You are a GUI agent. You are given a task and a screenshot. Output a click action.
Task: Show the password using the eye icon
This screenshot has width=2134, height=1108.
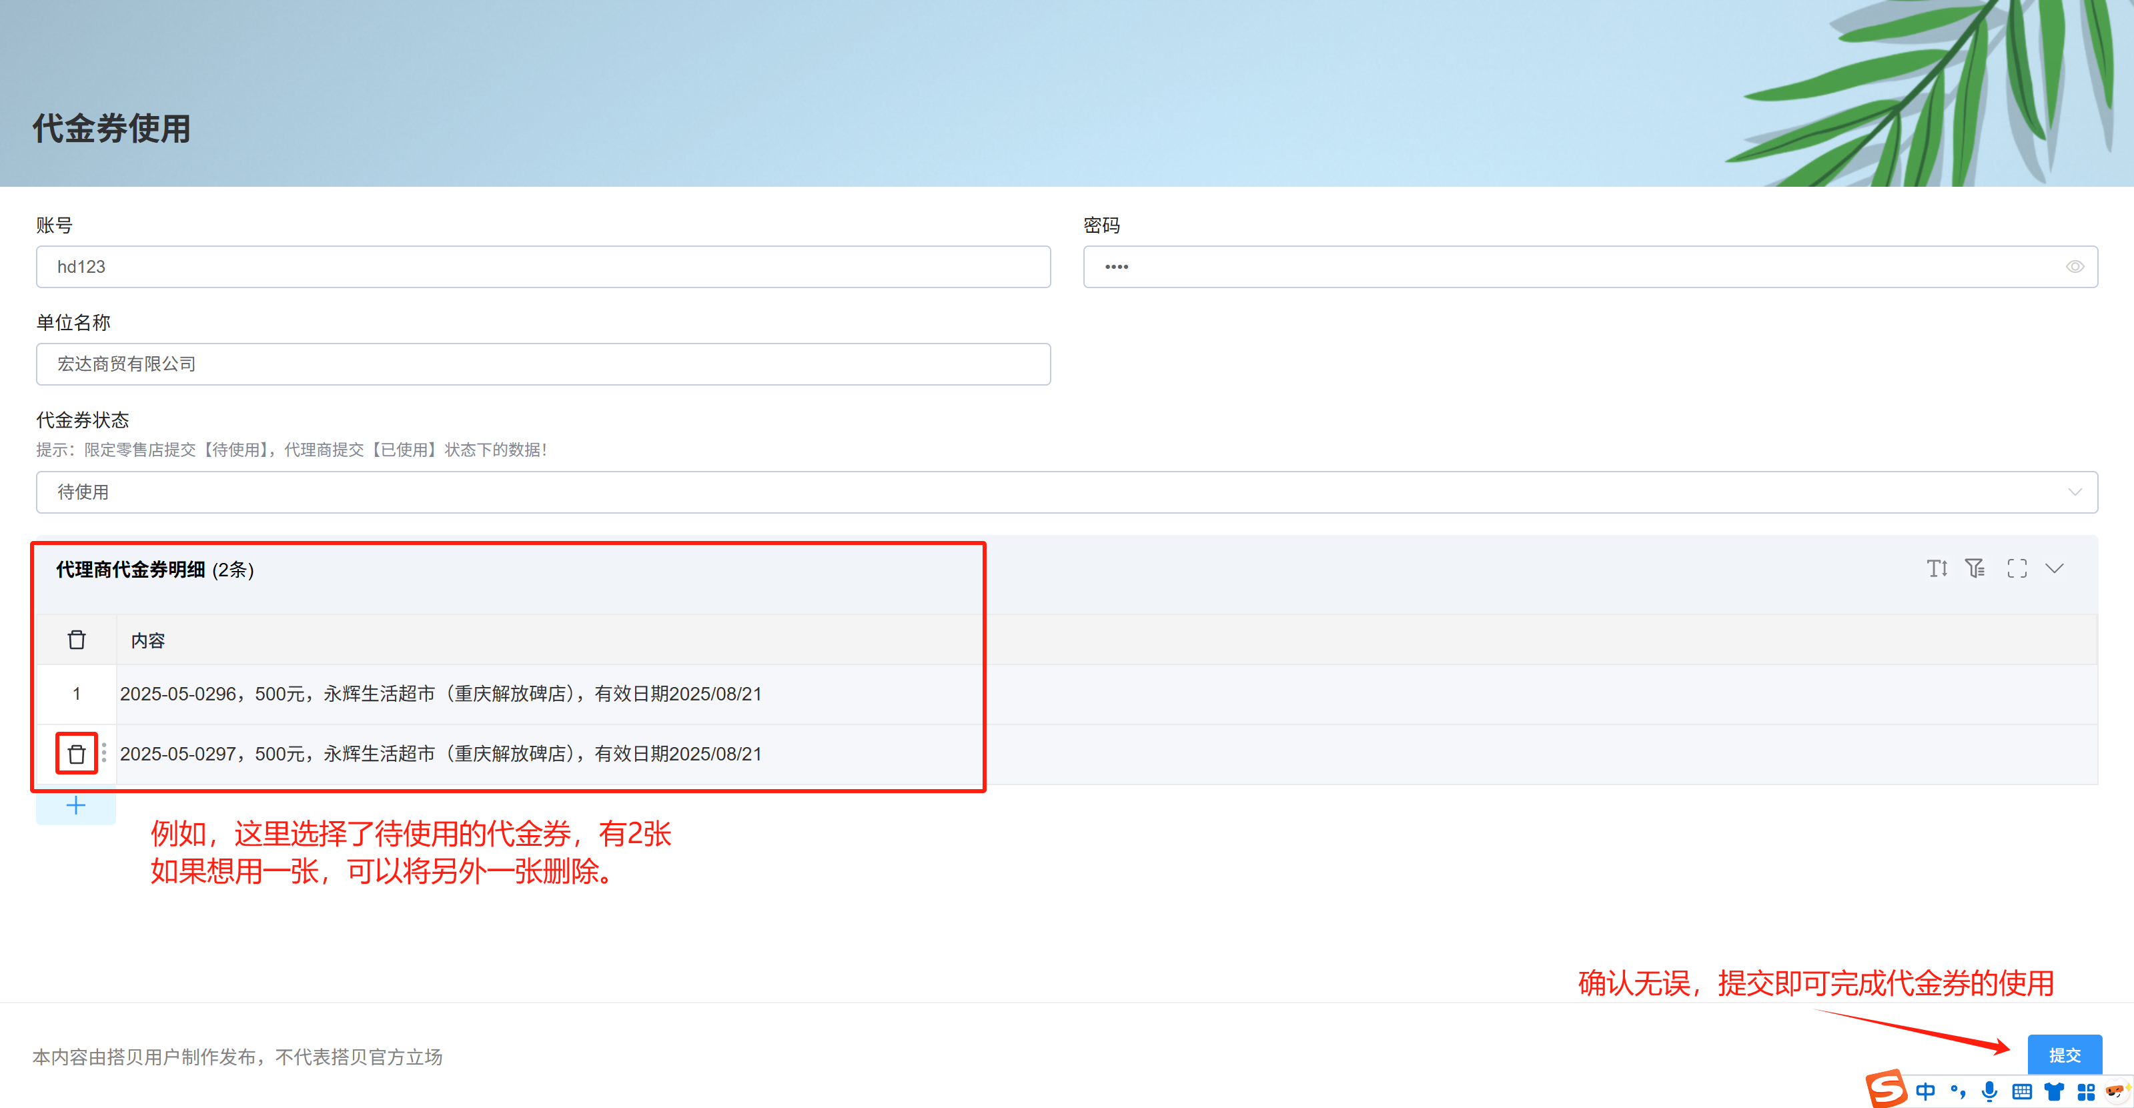coord(2075,267)
